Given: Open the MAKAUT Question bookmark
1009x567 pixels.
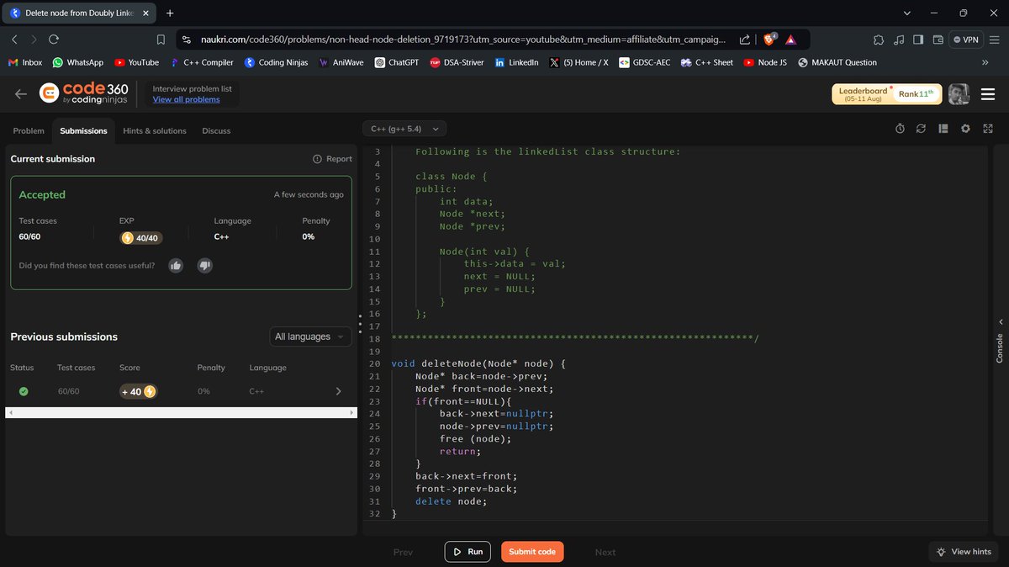Looking at the screenshot, I should [x=837, y=62].
